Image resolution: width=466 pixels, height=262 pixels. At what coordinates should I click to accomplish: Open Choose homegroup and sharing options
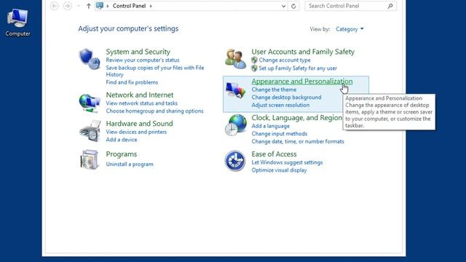tap(154, 111)
